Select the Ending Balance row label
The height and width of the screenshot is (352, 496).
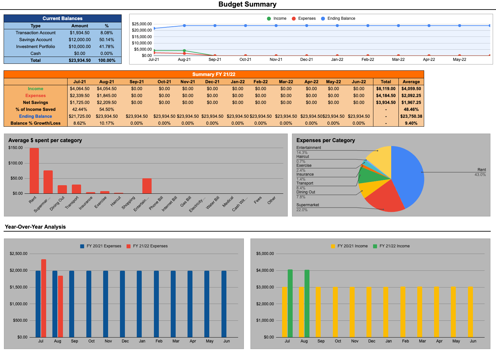[x=36, y=116]
